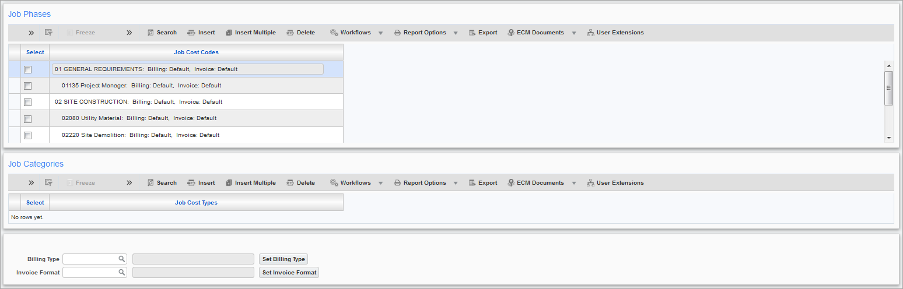
Task: Select the 02220 Site Demolition row text
Action: (141, 135)
